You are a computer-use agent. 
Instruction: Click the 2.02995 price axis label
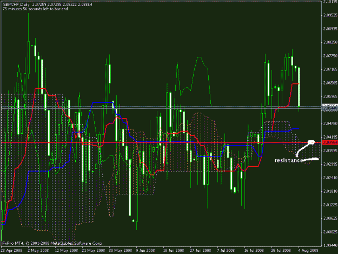coord(330,164)
